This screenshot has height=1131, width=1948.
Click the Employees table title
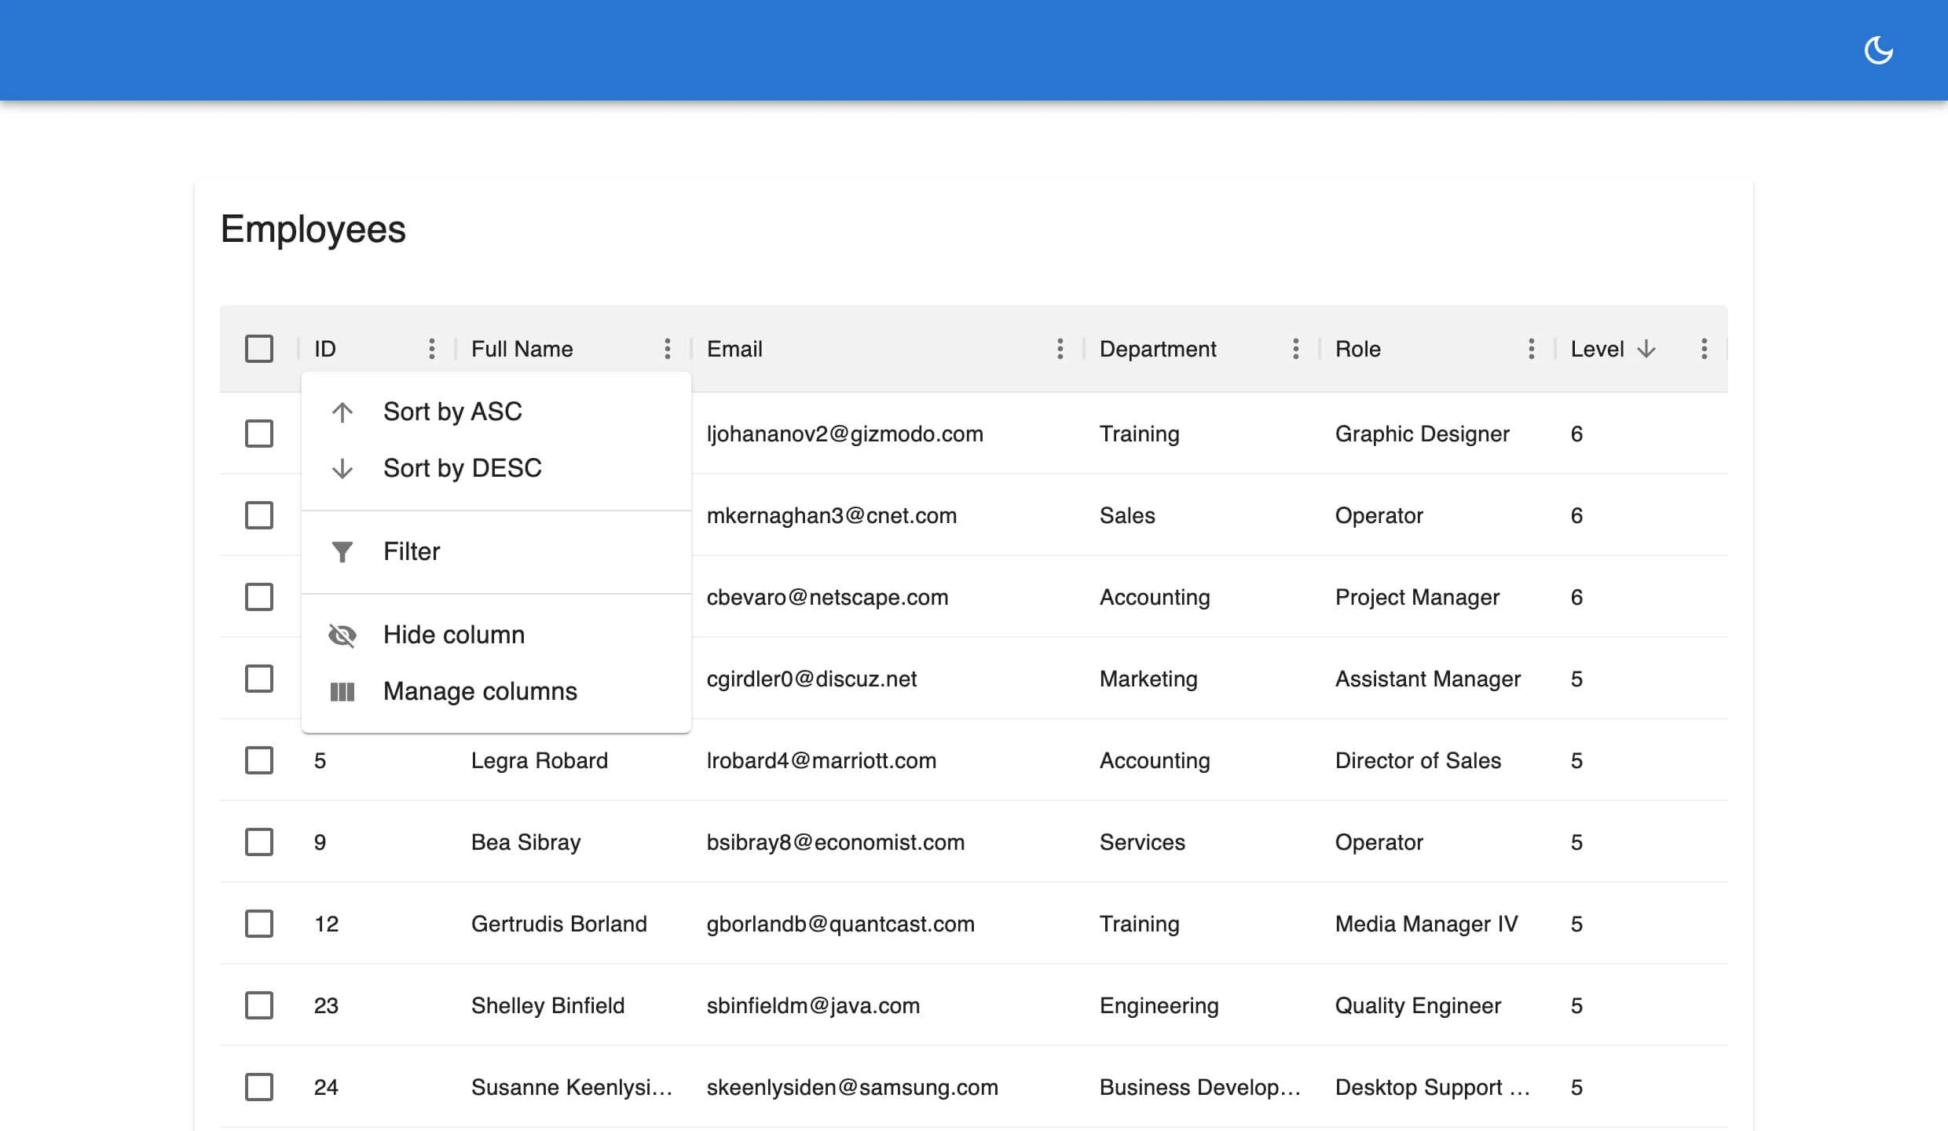(x=313, y=229)
